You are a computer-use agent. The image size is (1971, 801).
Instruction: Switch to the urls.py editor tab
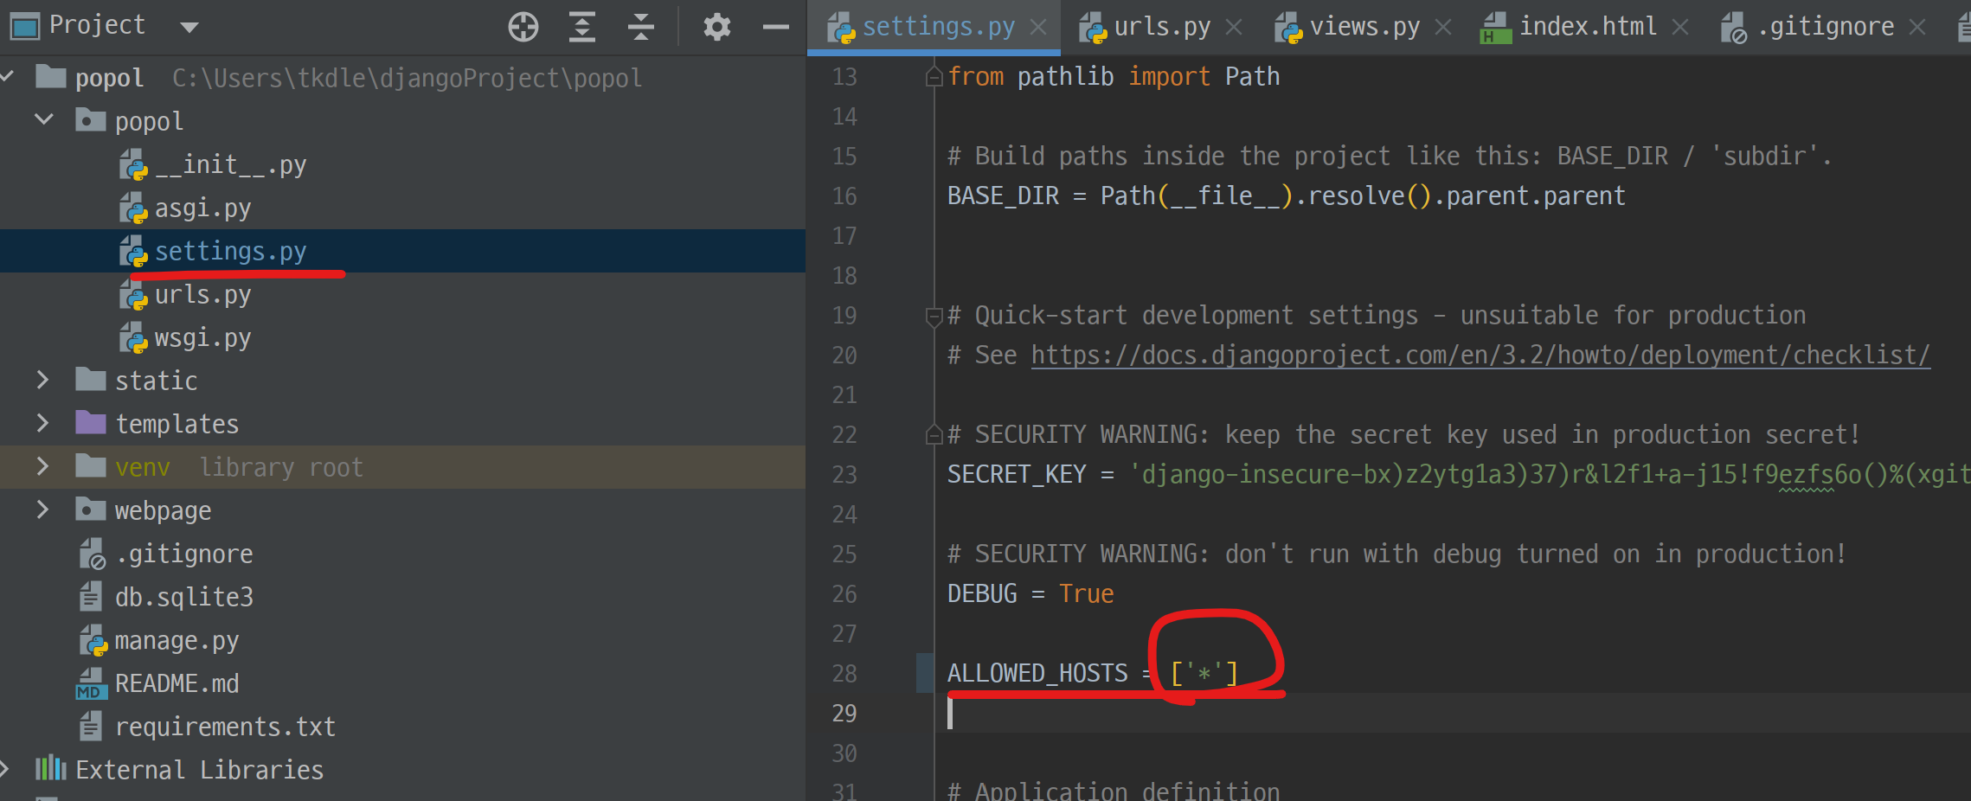point(1162,27)
